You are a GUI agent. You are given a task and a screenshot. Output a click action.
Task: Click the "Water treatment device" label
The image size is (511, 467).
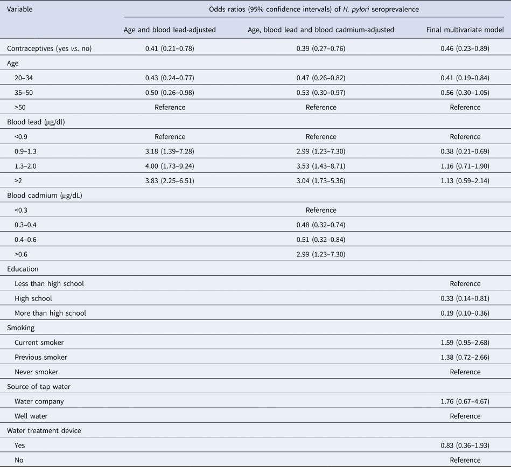(x=41, y=430)
